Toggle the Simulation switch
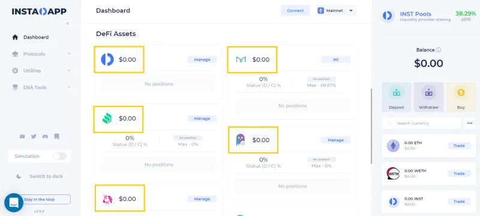Viewport: 480px width, 216px height. pos(59,157)
